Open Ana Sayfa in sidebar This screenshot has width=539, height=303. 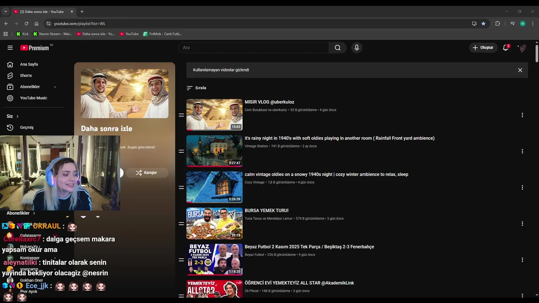pyautogui.click(x=29, y=64)
